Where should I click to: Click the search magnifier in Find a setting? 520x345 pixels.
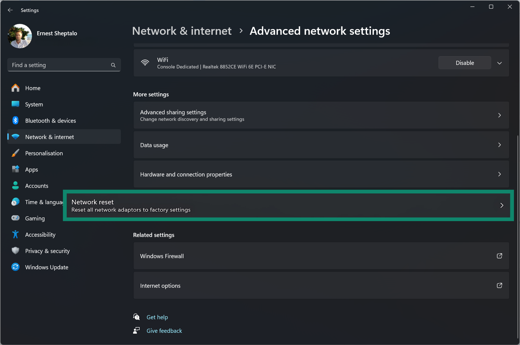113,65
